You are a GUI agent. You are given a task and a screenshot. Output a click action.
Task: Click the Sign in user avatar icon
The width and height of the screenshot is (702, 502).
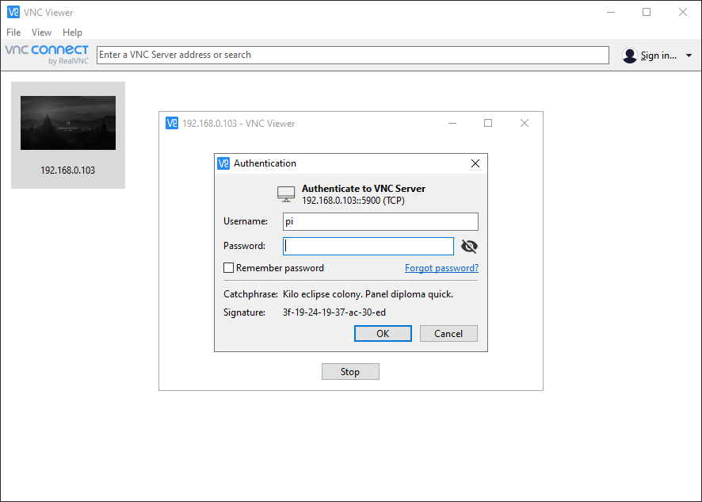[629, 56]
